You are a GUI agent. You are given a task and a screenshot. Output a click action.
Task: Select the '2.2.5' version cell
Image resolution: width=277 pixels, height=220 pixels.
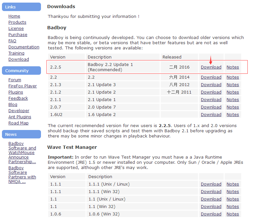[x=66, y=67]
